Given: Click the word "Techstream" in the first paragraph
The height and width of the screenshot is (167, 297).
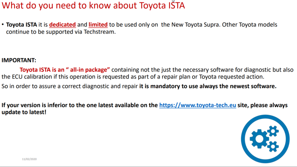Looking at the screenshot, I should [x=99, y=32].
